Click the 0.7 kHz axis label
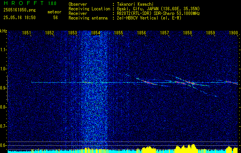 [3, 126]
